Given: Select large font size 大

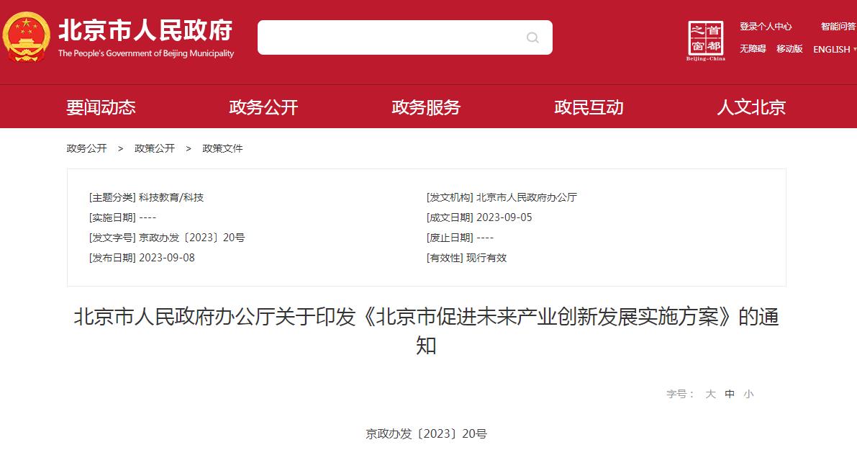Looking at the screenshot, I should pyautogui.click(x=710, y=394).
